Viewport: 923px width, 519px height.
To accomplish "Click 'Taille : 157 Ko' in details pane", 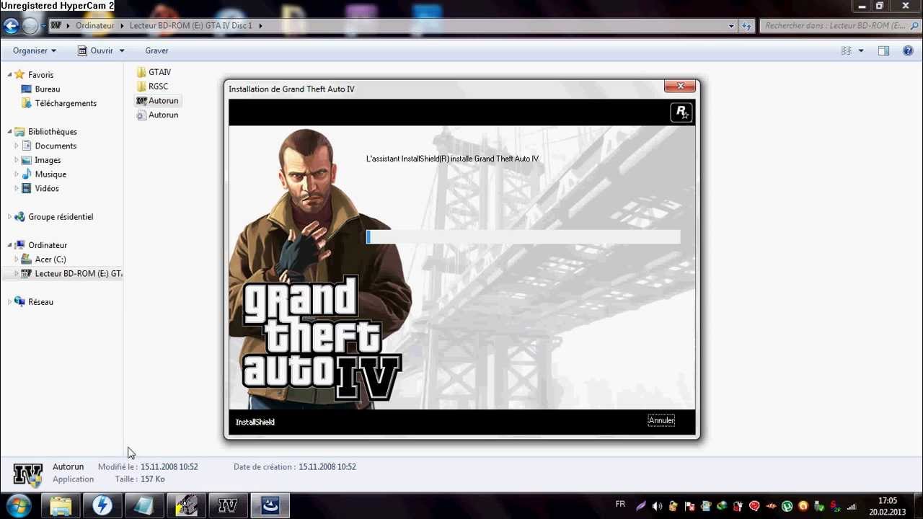I will pos(140,479).
